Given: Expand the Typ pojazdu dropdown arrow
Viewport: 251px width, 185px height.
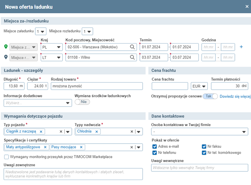Looking at the screenshot, I should 68,132.
